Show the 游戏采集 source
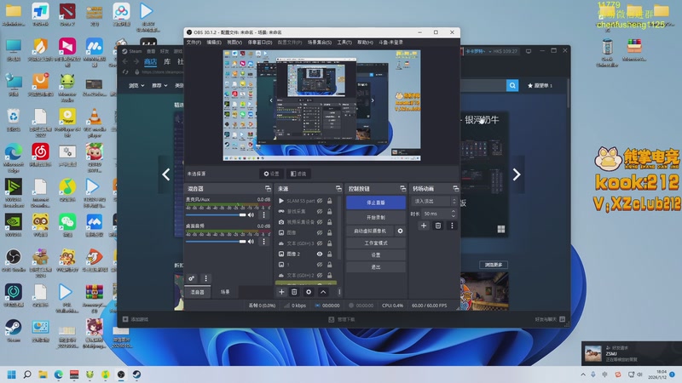Image resolution: width=682 pixels, height=383 pixels. [320, 211]
